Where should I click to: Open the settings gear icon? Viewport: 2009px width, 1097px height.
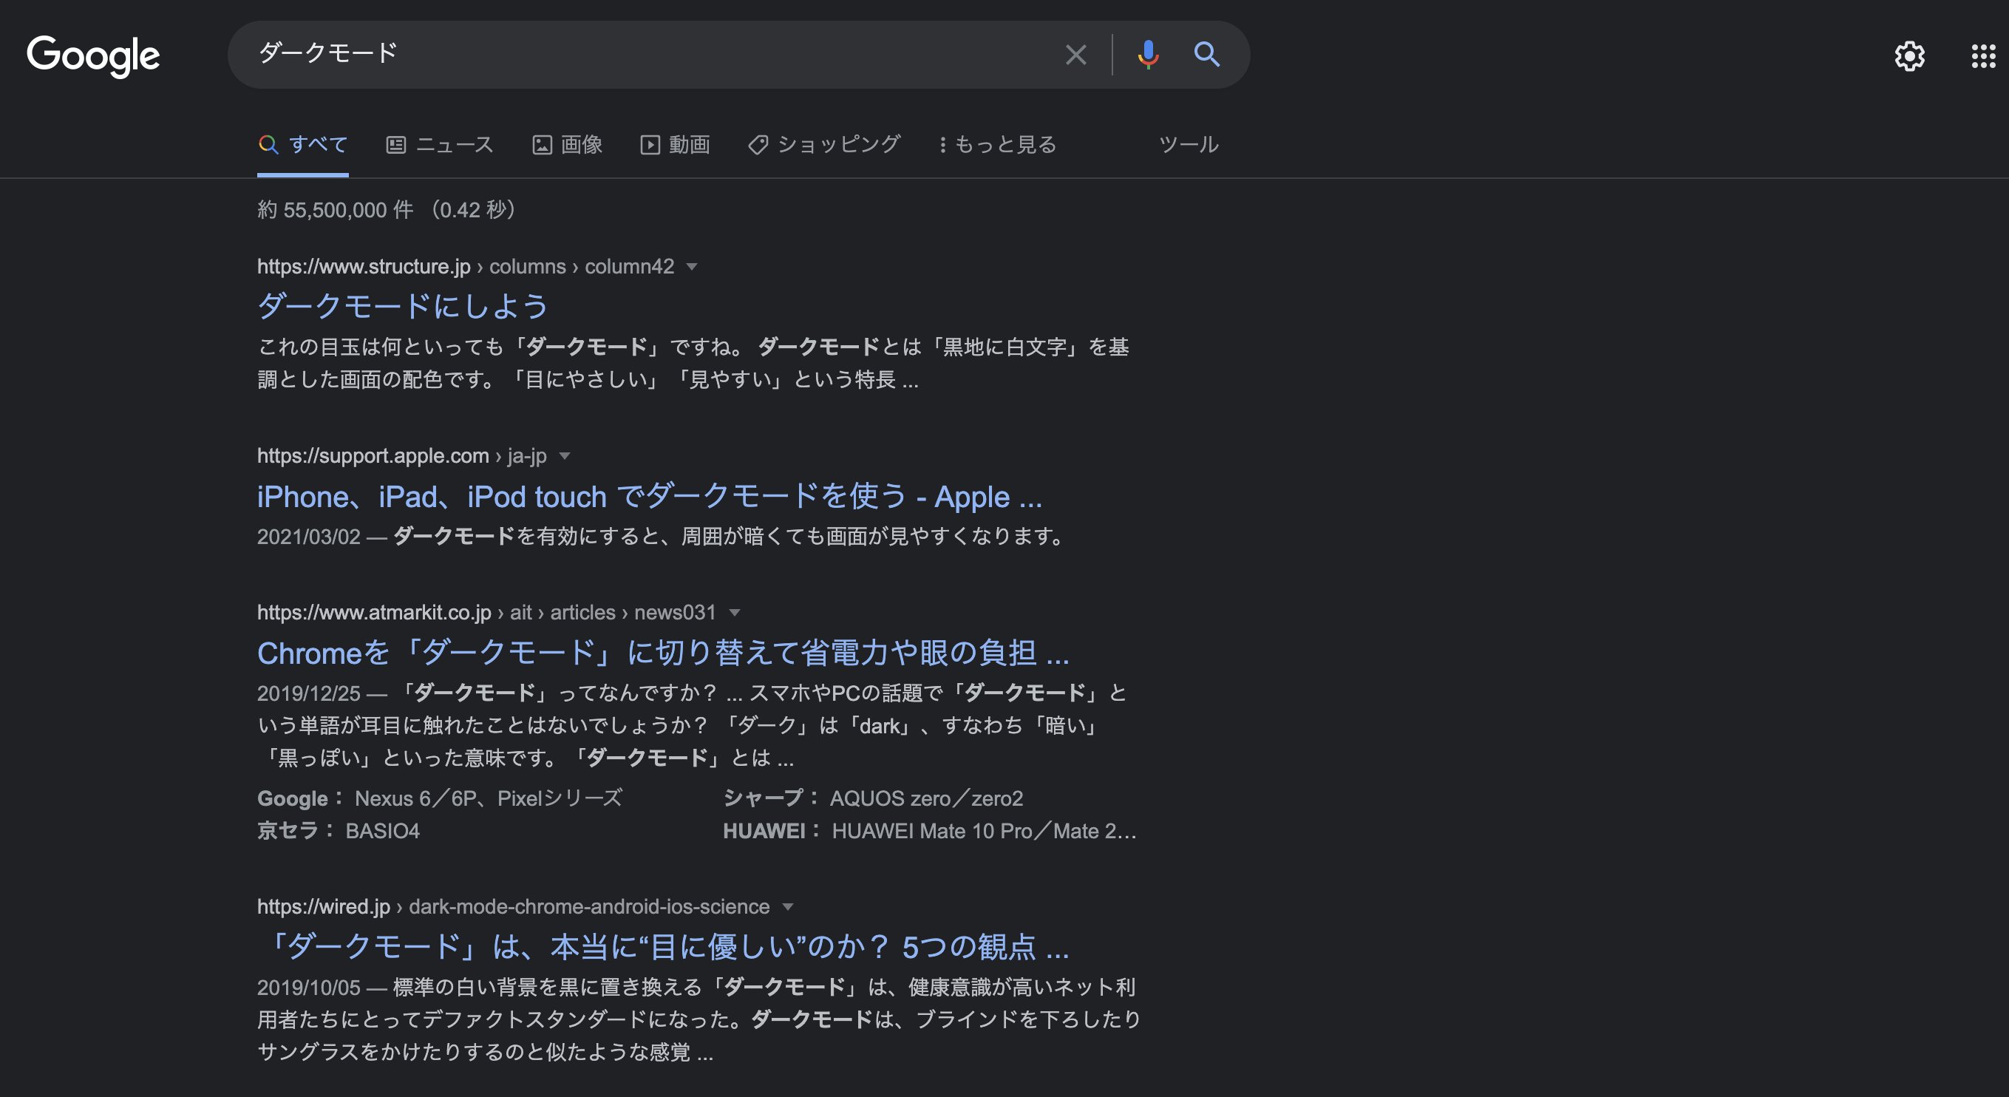1909,55
